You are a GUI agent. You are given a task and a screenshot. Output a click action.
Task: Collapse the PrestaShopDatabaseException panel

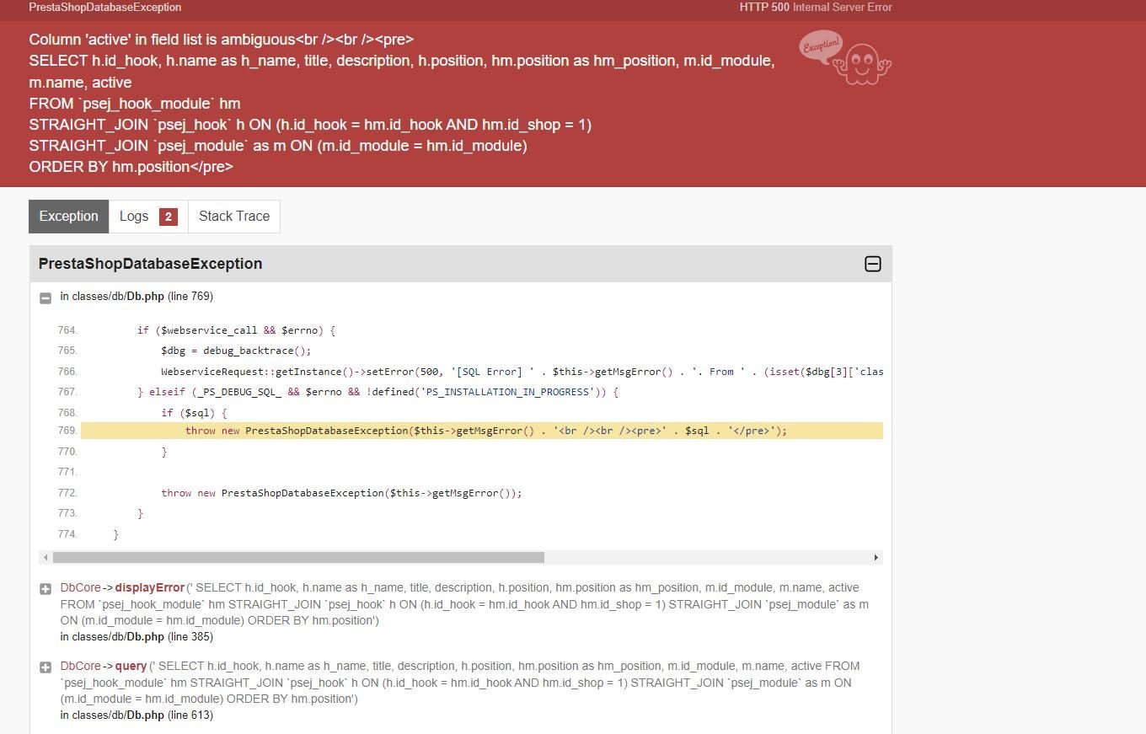tap(873, 264)
